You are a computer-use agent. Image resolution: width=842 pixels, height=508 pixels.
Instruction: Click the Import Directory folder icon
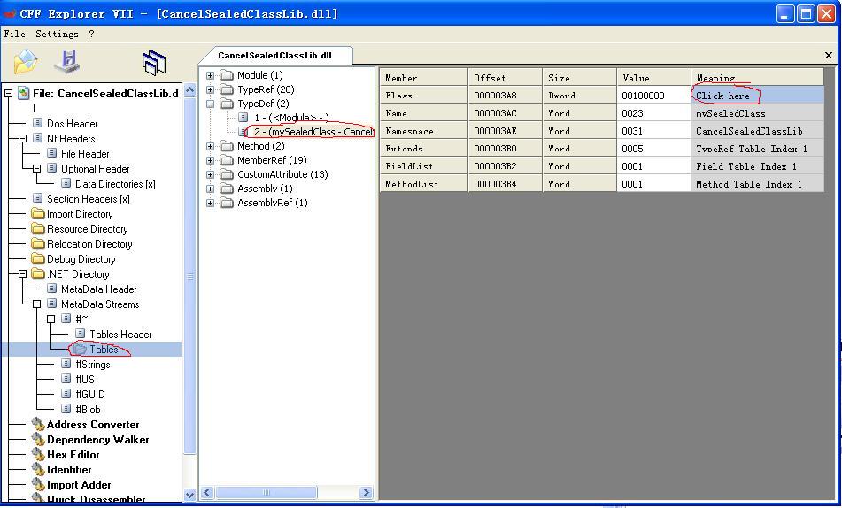pos(37,213)
